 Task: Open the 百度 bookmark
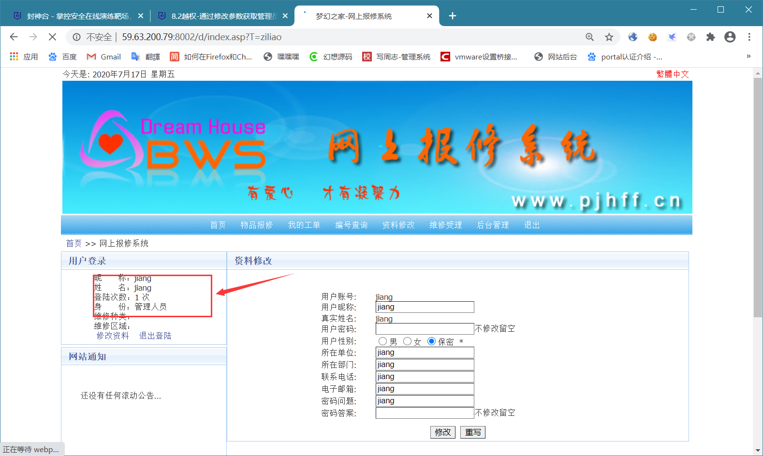[x=62, y=57]
